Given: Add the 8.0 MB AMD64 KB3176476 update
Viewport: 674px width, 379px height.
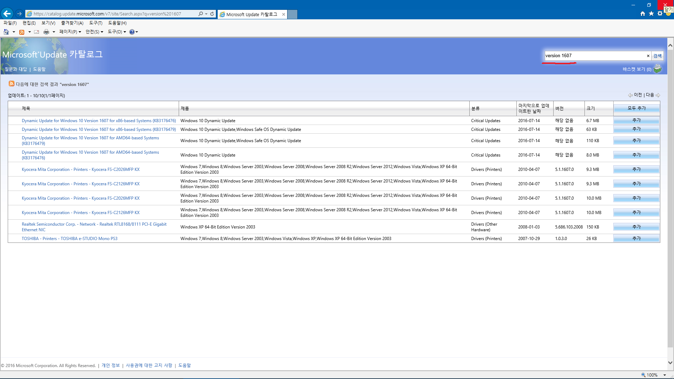Looking at the screenshot, I should 636,155.
